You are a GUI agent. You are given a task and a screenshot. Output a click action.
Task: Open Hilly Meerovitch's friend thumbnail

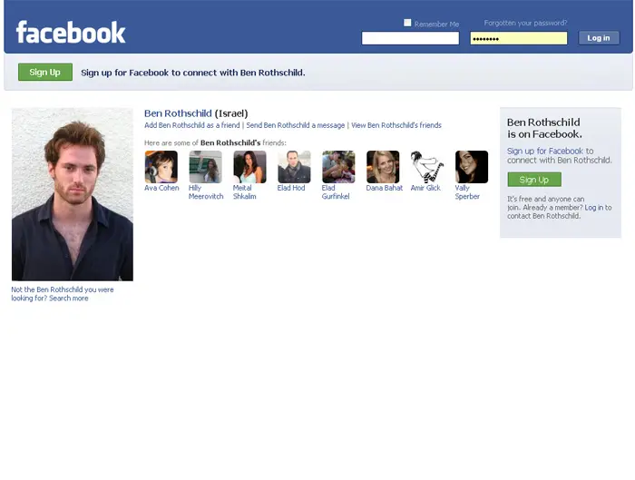tap(205, 167)
